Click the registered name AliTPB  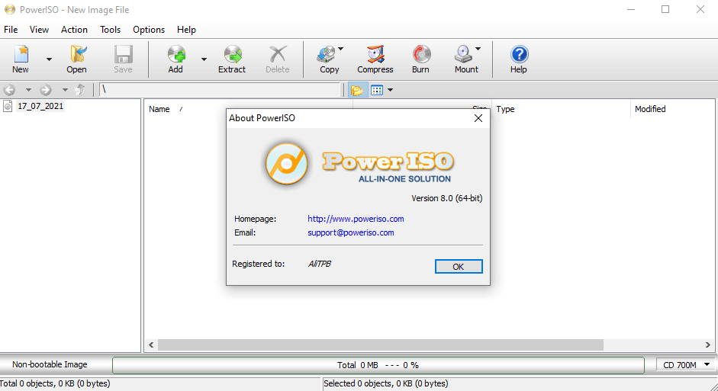click(320, 264)
